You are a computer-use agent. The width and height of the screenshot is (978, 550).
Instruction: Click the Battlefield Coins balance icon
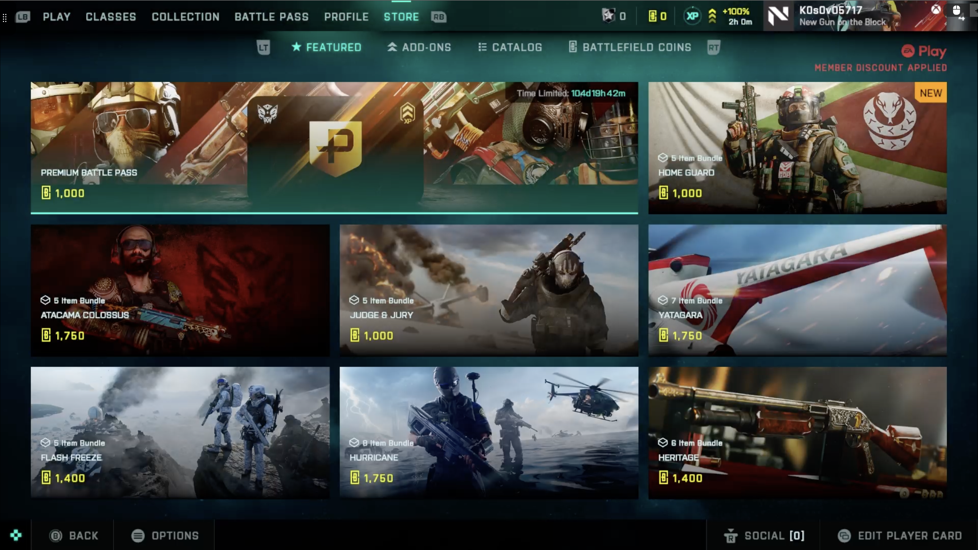(652, 16)
